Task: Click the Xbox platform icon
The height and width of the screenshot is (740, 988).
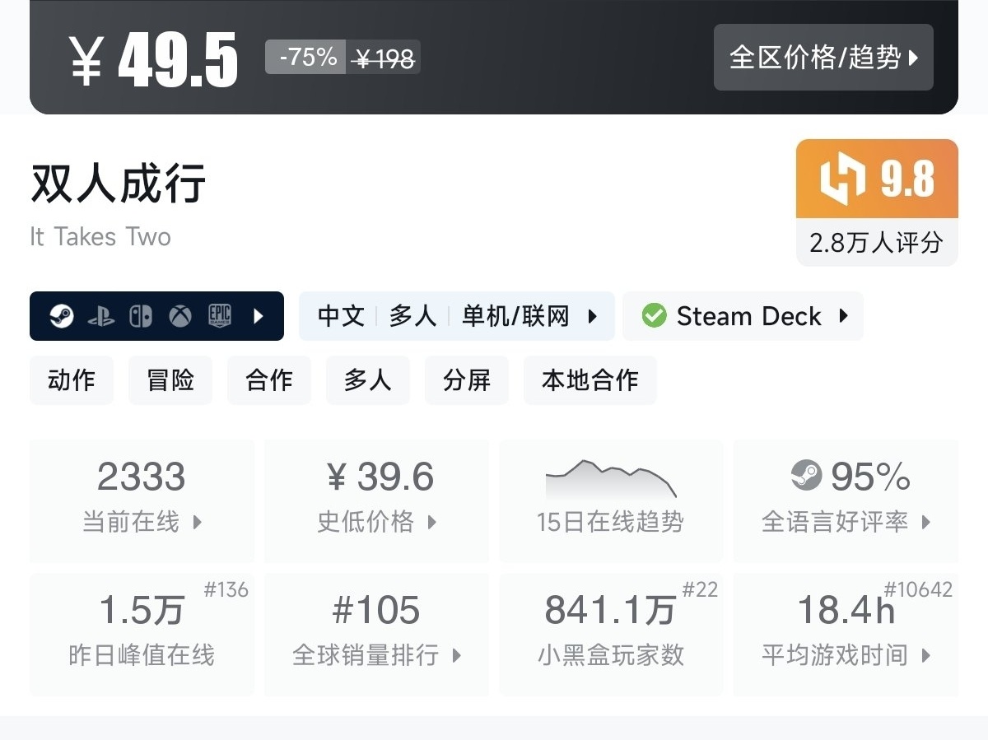Action: click(x=180, y=316)
